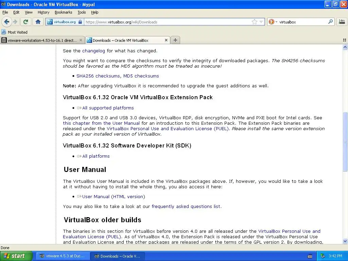Click the 14m toolbar icon
This screenshot has width=348, height=261.
[342, 22]
